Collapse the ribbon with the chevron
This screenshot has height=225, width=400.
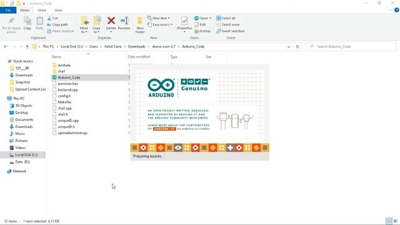tap(390, 10)
